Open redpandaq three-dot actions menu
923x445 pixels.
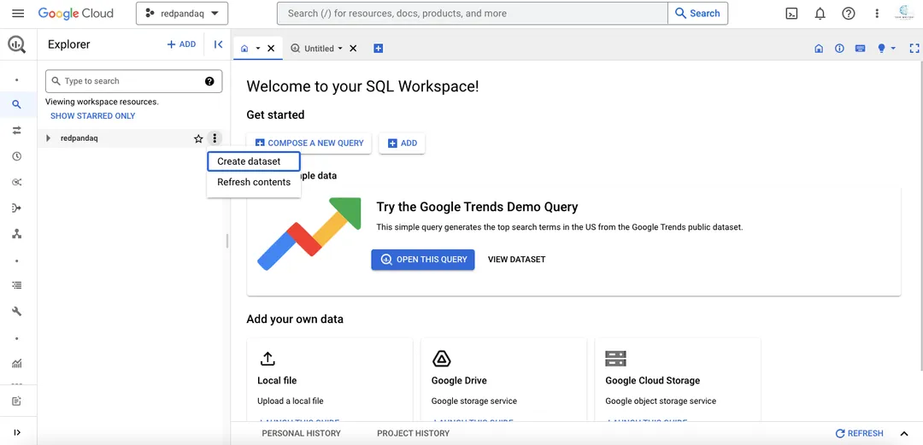pos(215,138)
